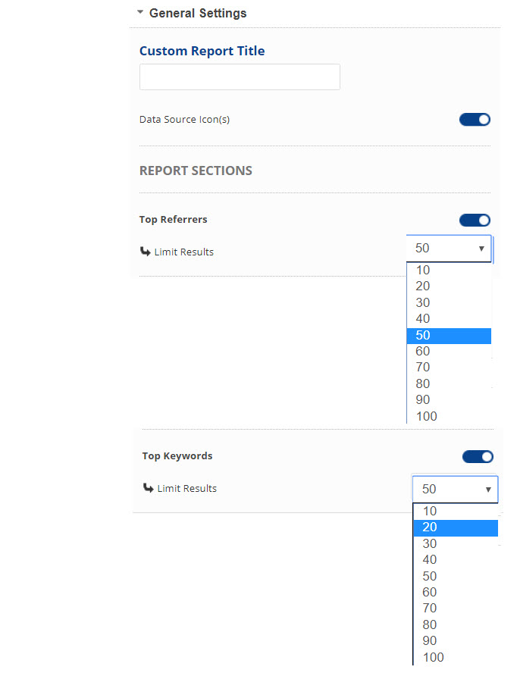Open the Top Keywords Limit Results dropdown
This screenshot has width=517, height=673.
(x=455, y=489)
